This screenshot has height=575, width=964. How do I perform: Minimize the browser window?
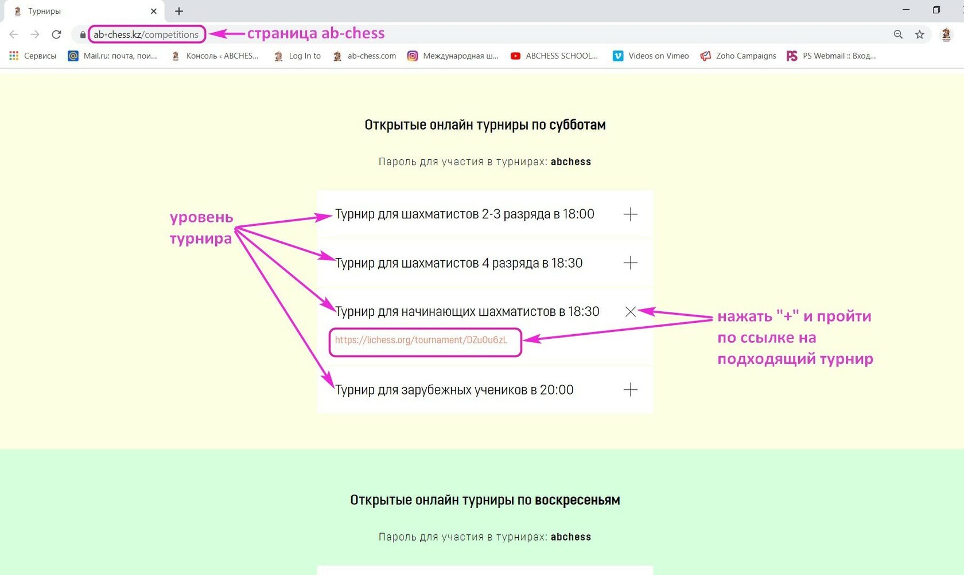point(906,10)
